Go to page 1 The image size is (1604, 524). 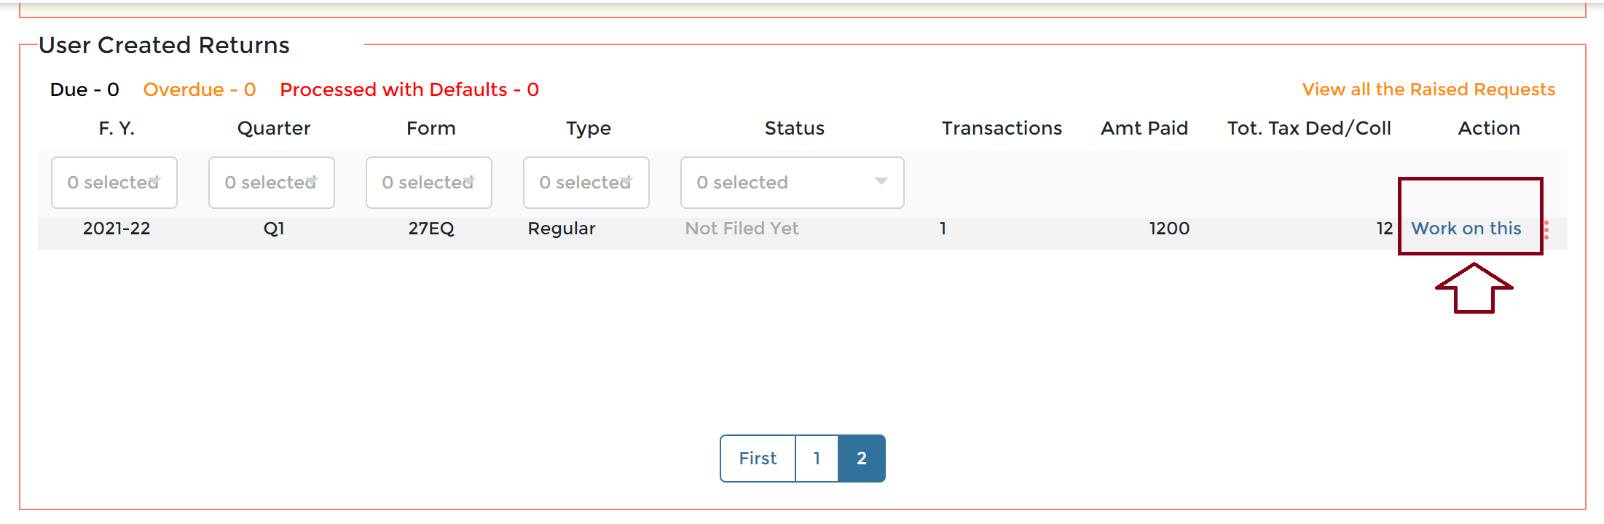click(x=817, y=458)
